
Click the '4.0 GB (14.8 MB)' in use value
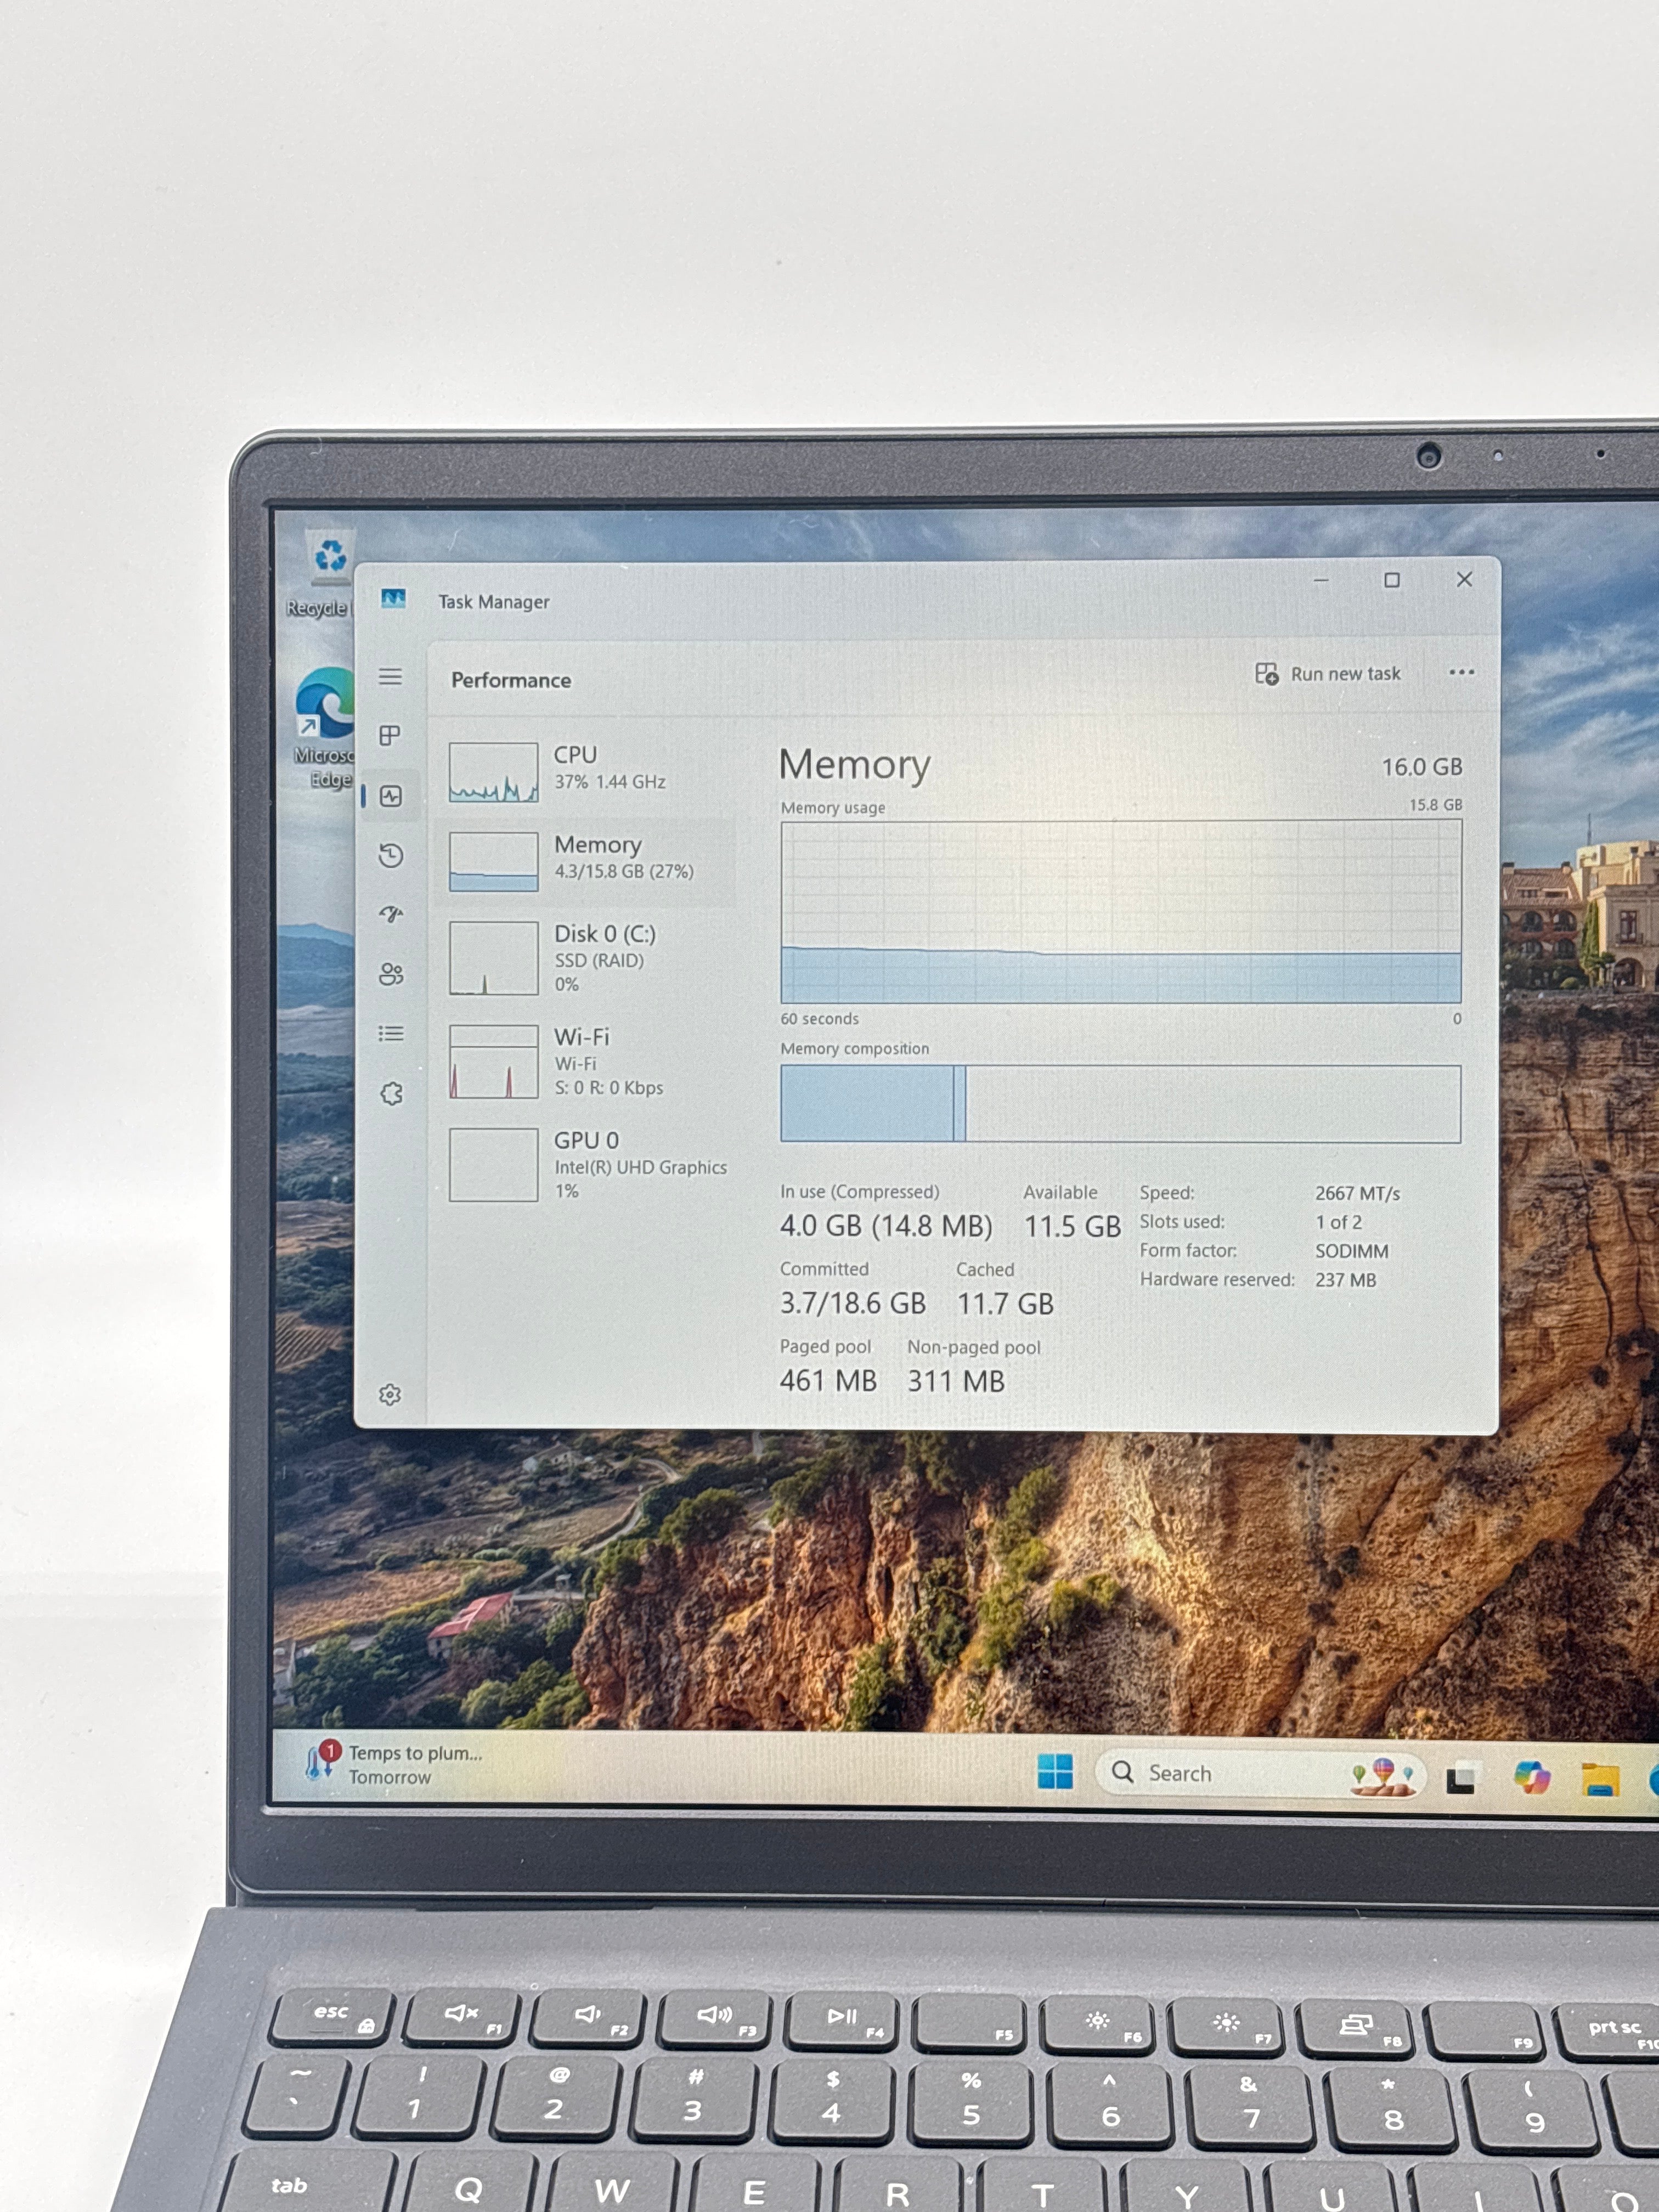point(886,1226)
